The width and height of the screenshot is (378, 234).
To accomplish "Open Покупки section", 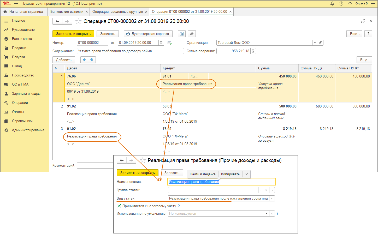I will tap(18, 57).
